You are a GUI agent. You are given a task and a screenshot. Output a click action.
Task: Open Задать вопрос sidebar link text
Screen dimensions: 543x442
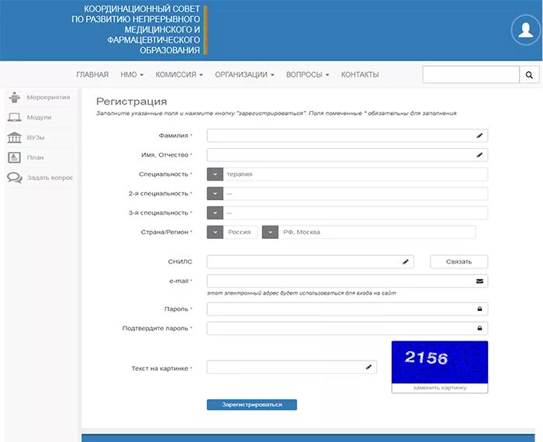pyautogui.click(x=50, y=178)
